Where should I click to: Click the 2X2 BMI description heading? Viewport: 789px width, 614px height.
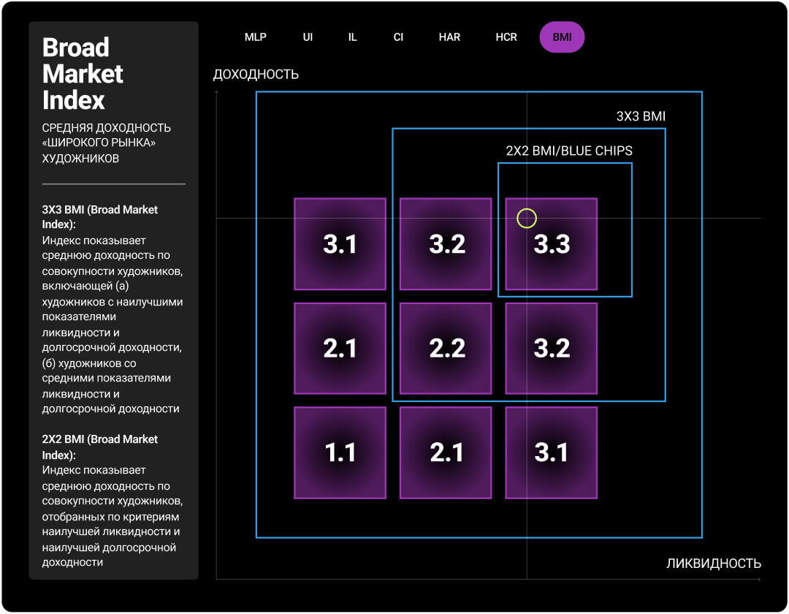tap(100, 447)
